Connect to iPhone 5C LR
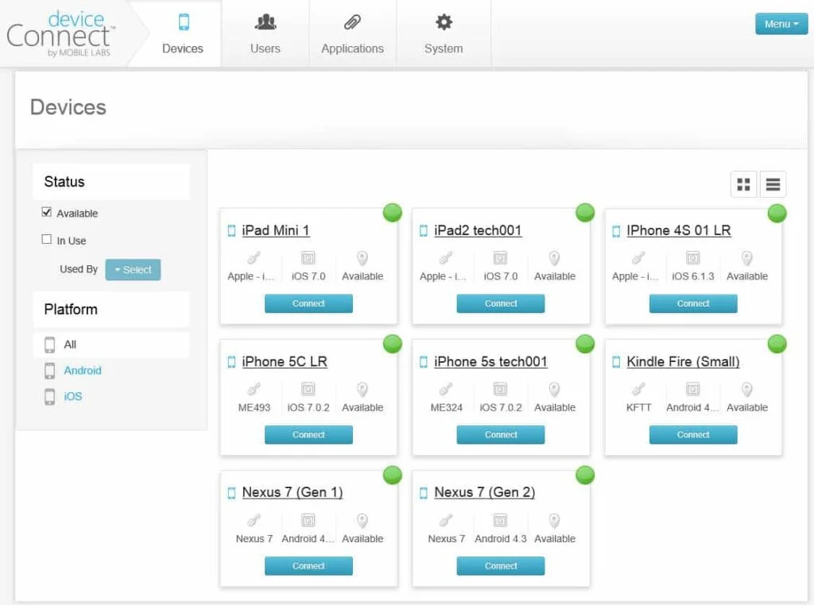 (308, 434)
